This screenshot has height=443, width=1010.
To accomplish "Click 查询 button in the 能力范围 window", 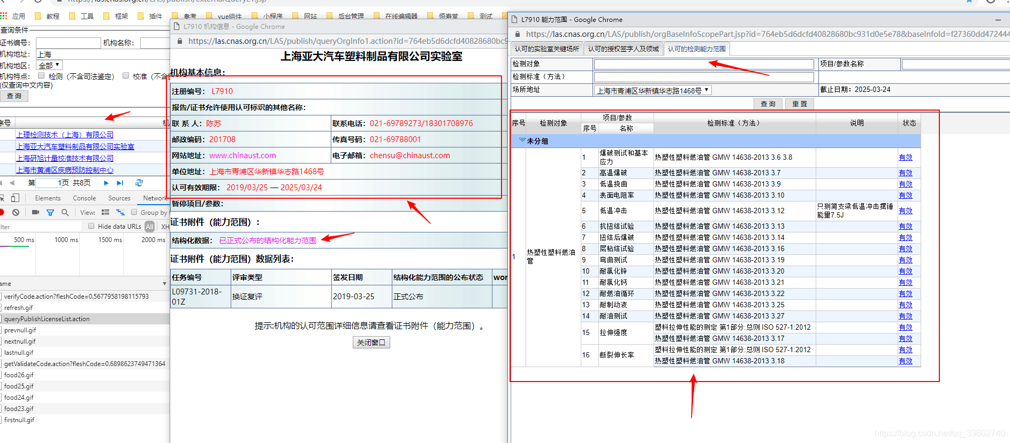I will (x=768, y=104).
